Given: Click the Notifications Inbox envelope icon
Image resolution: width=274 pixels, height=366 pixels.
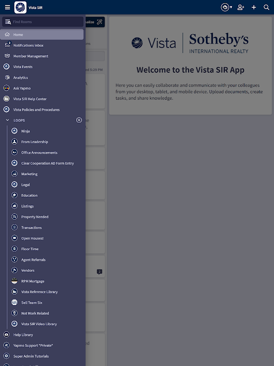Looking at the screenshot, I should coord(7,45).
